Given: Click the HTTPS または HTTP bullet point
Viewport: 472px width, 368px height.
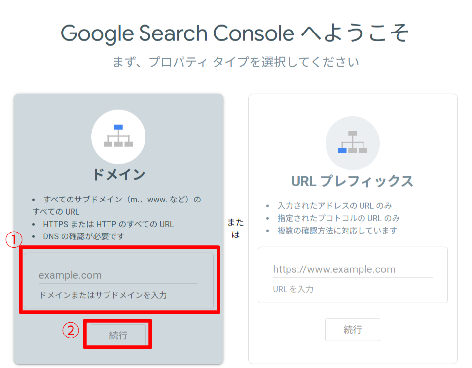Looking at the screenshot, I should 108,224.
